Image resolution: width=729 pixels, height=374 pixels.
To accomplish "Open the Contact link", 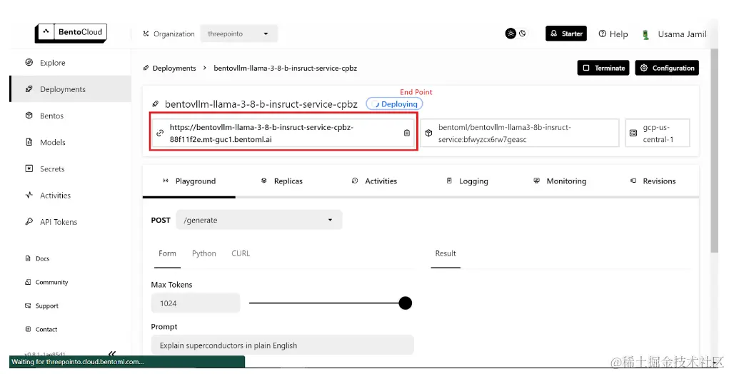I will point(41,330).
